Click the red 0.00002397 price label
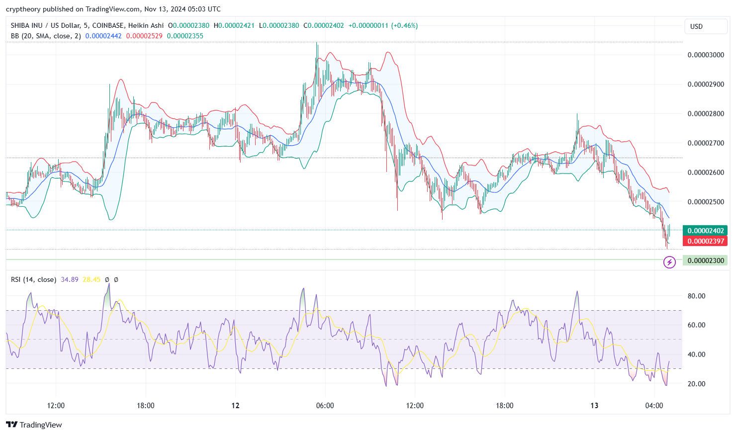The width and height of the screenshot is (736, 435). 705,241
